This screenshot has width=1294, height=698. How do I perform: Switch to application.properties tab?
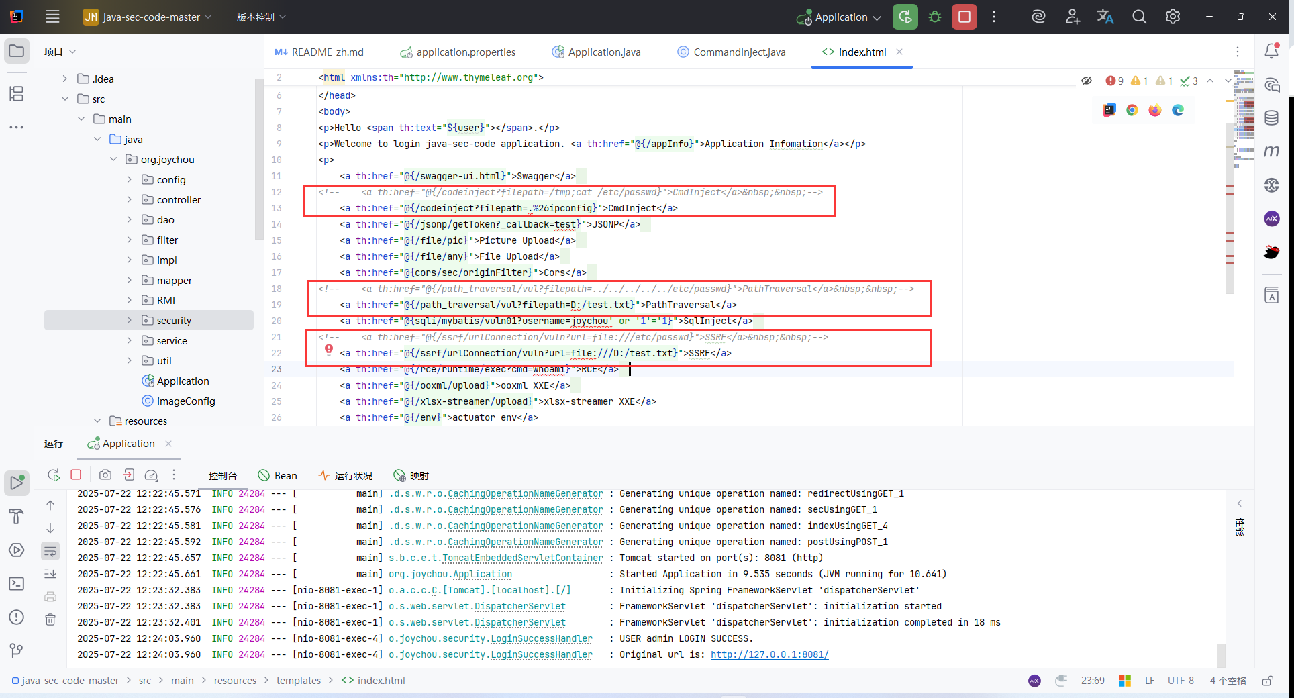458,52
